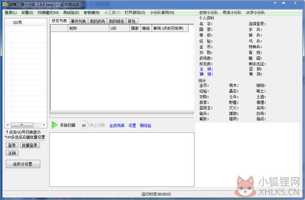
Task: Sort by the 客栈 (点击可排序) column header
Action: (170, 28)
